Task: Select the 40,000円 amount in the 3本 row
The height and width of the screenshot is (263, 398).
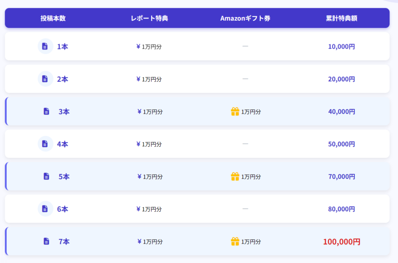Action: click(x=341, y=112)
